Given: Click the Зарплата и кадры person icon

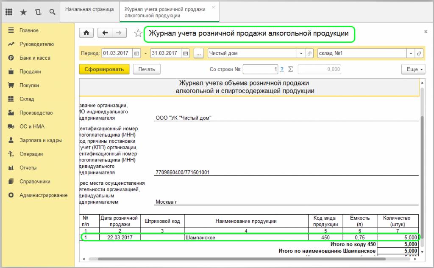Looking at the screenshot, I should (11, 140).
